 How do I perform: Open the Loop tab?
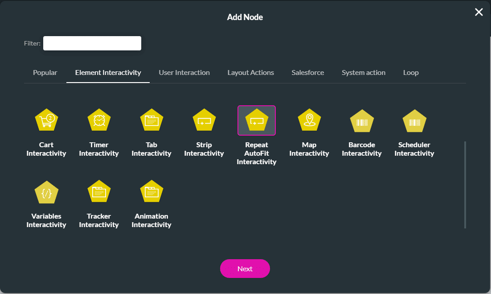pos(411,72)
